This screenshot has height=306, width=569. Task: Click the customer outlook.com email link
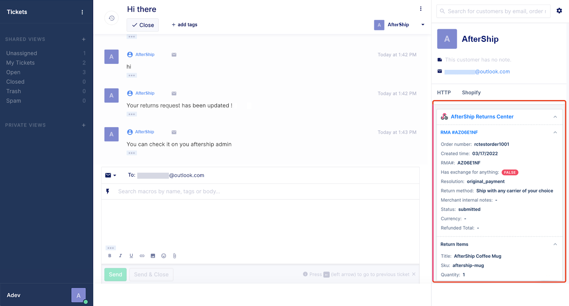(x=477, y=72)
